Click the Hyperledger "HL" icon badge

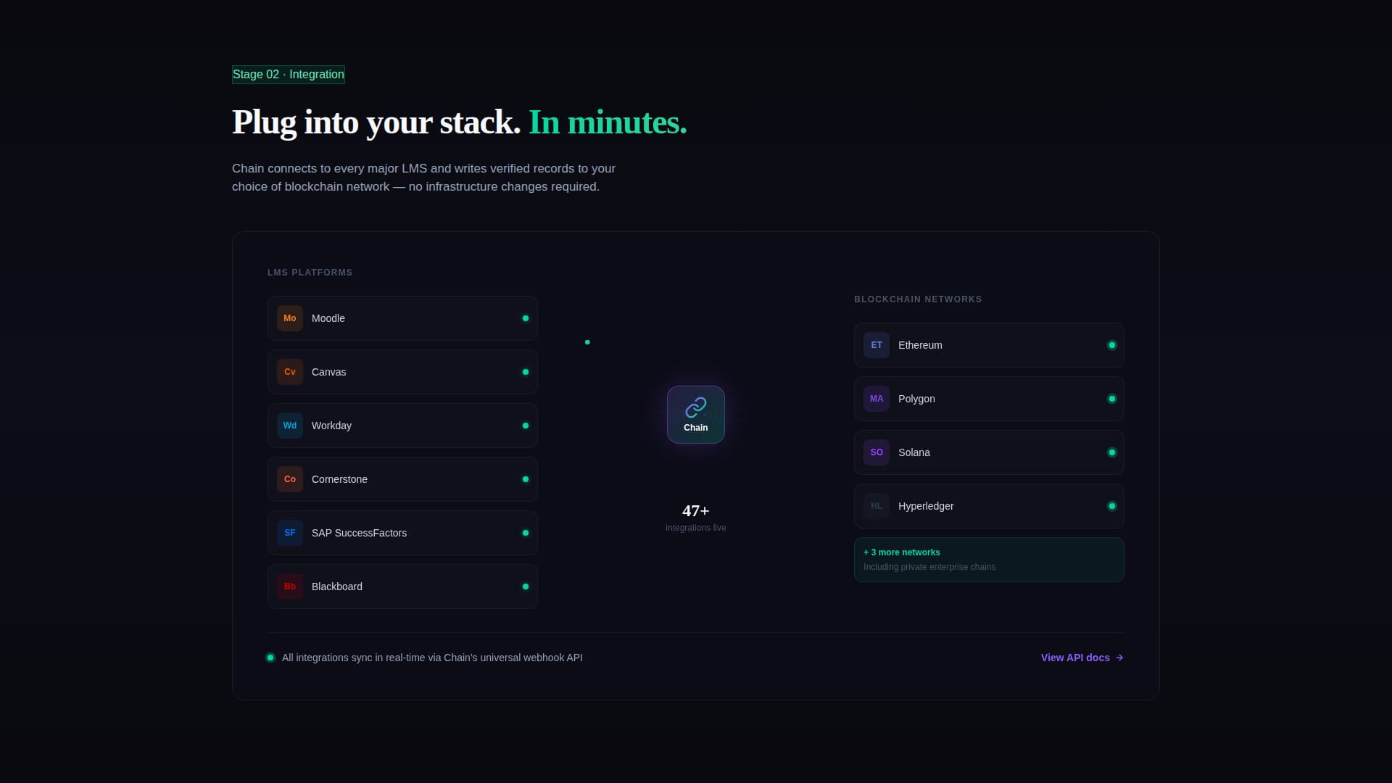(877, 506)
